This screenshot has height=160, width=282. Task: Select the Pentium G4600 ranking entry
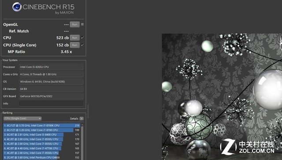[x=41, y=157]
